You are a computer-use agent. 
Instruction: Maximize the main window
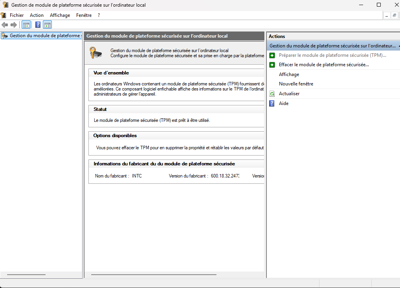[379, 5]
